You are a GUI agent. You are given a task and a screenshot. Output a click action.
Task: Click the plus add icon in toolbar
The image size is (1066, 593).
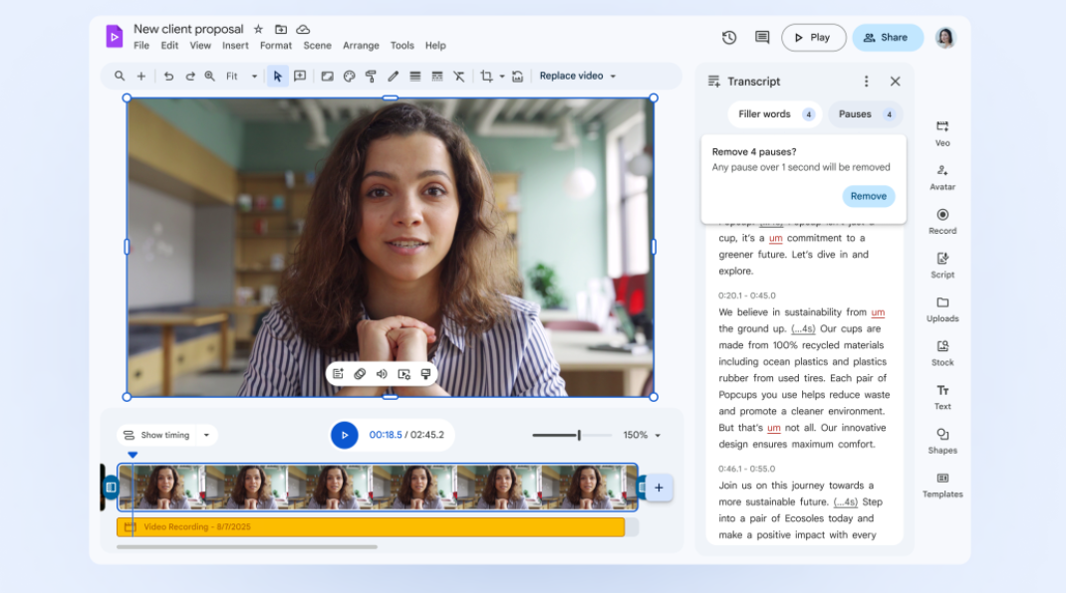pyautogui.click(x=141, y=76)
